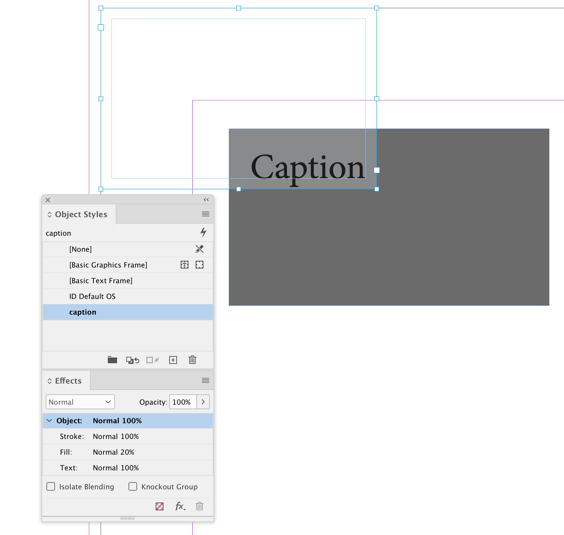Image resolution: width=564 pixels, height=535 pixels.
Task: Open the fx add effect menu
Action: pos(180,506)
